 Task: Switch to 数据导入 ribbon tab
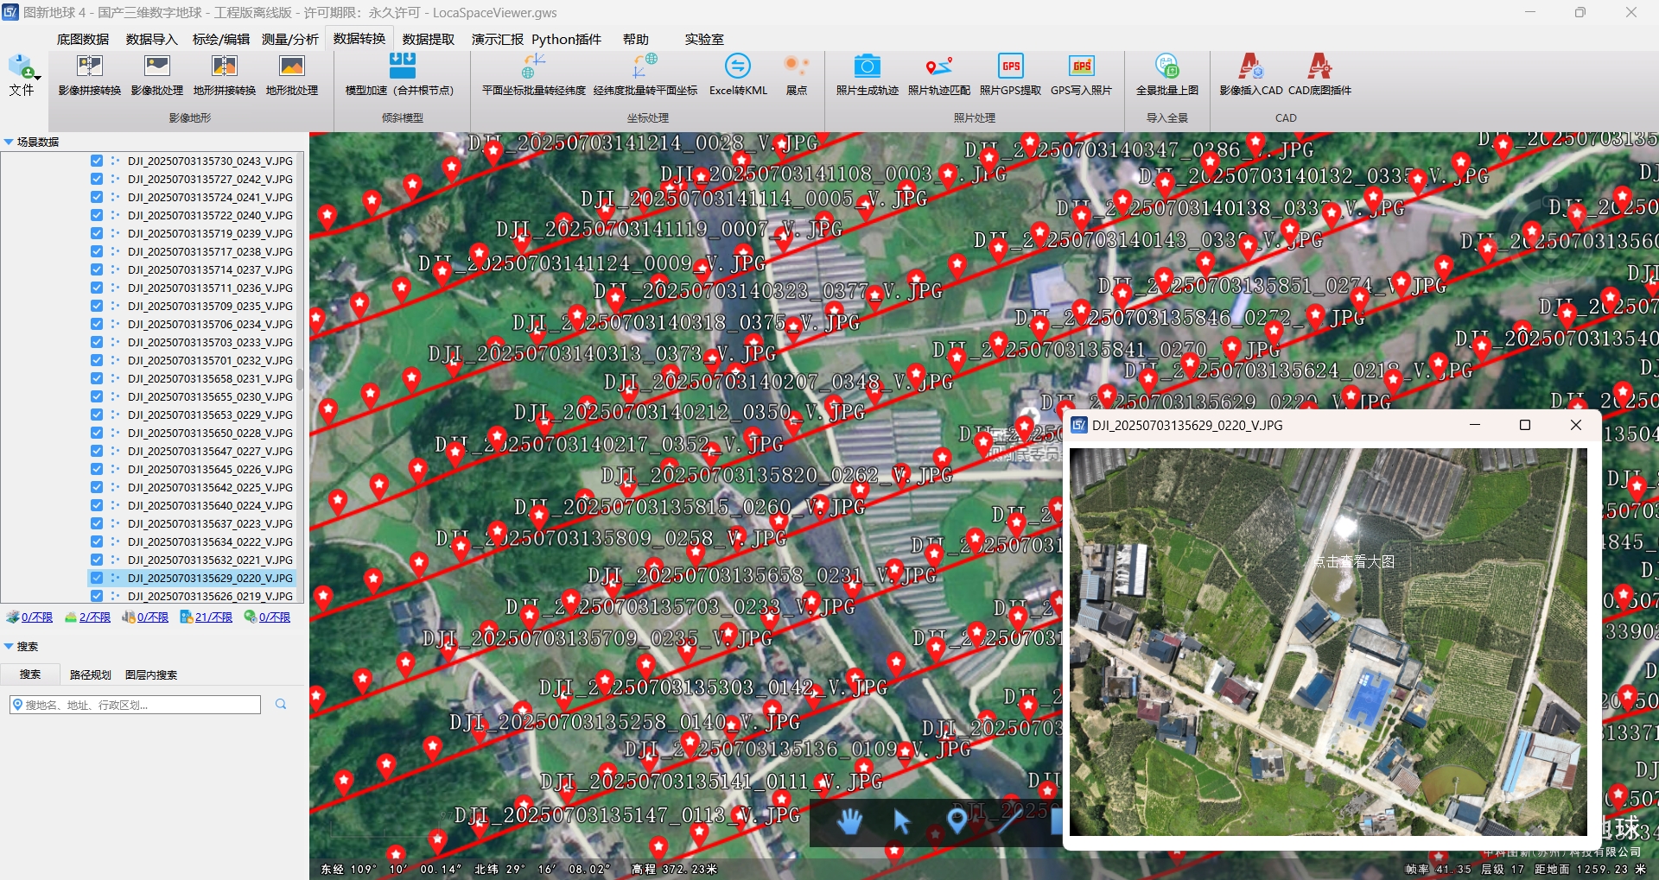tap(151, 39)
